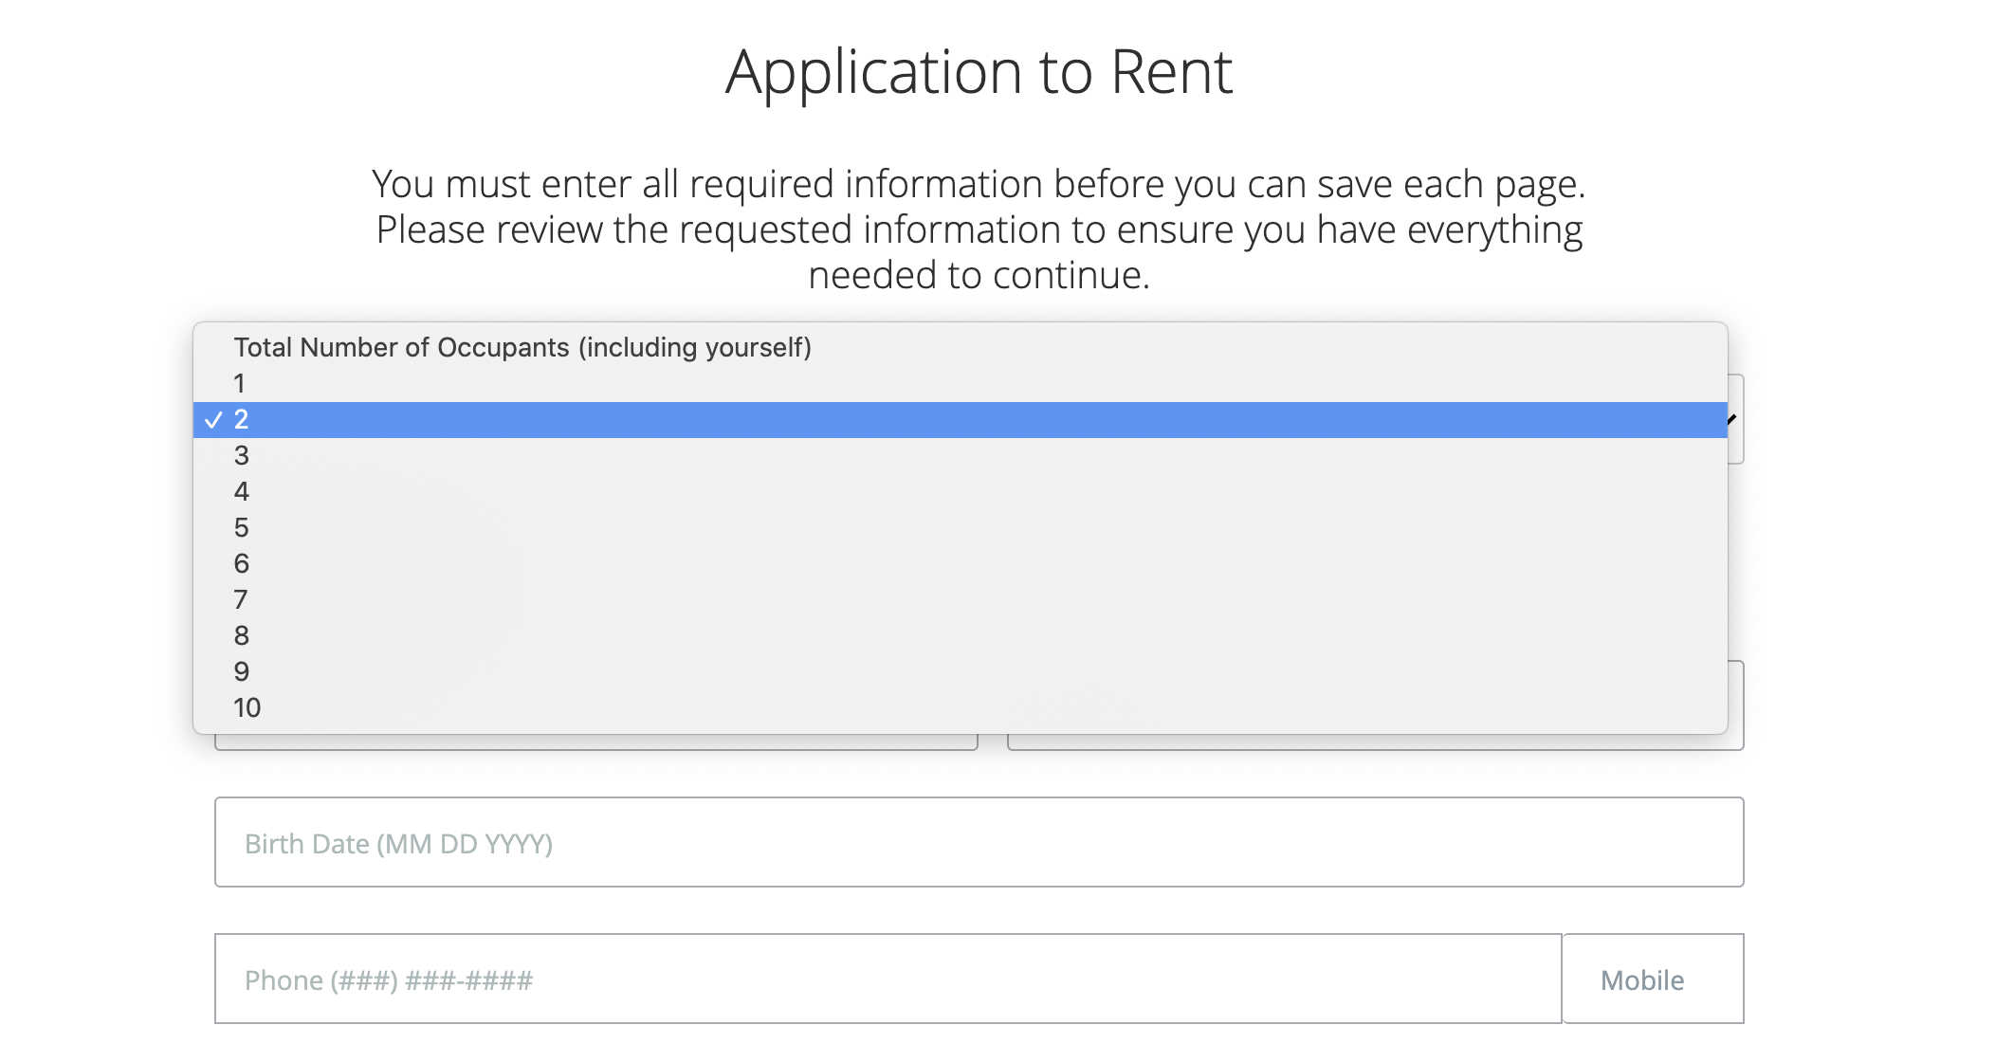The width and height of the screenshot is (1995, 1062).
Task: Click the 'Application to Rent' heading
Action: 979,72
